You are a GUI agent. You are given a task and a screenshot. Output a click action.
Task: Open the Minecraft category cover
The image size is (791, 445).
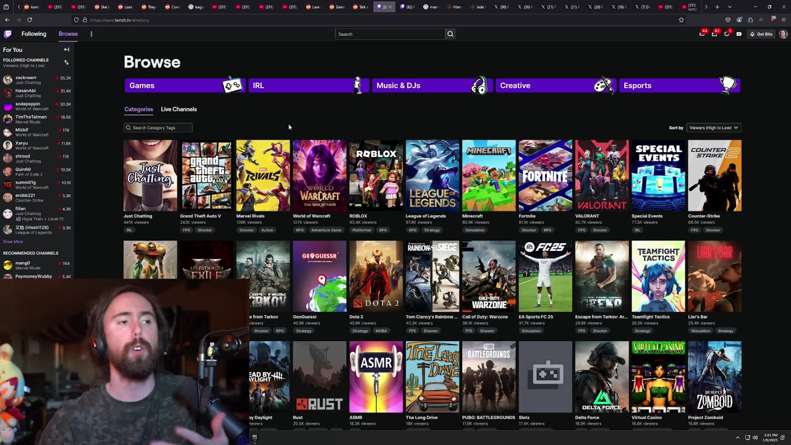click(x=489, y=176)
